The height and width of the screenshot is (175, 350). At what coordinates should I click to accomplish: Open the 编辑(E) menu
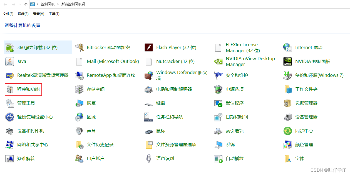[23, 14]
